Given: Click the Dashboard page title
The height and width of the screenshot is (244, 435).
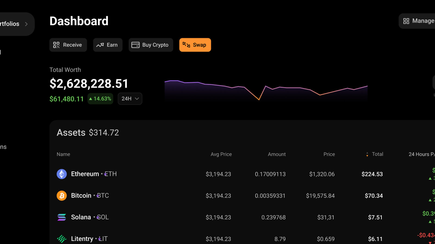Looking at the screenshot, I should (79, 21).
